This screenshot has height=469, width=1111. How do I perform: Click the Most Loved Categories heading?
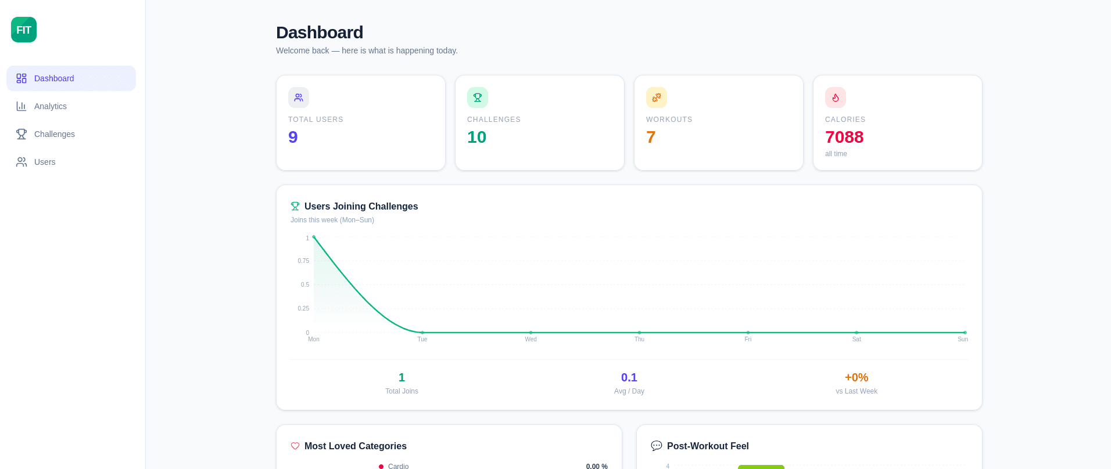tap(355, 446)
